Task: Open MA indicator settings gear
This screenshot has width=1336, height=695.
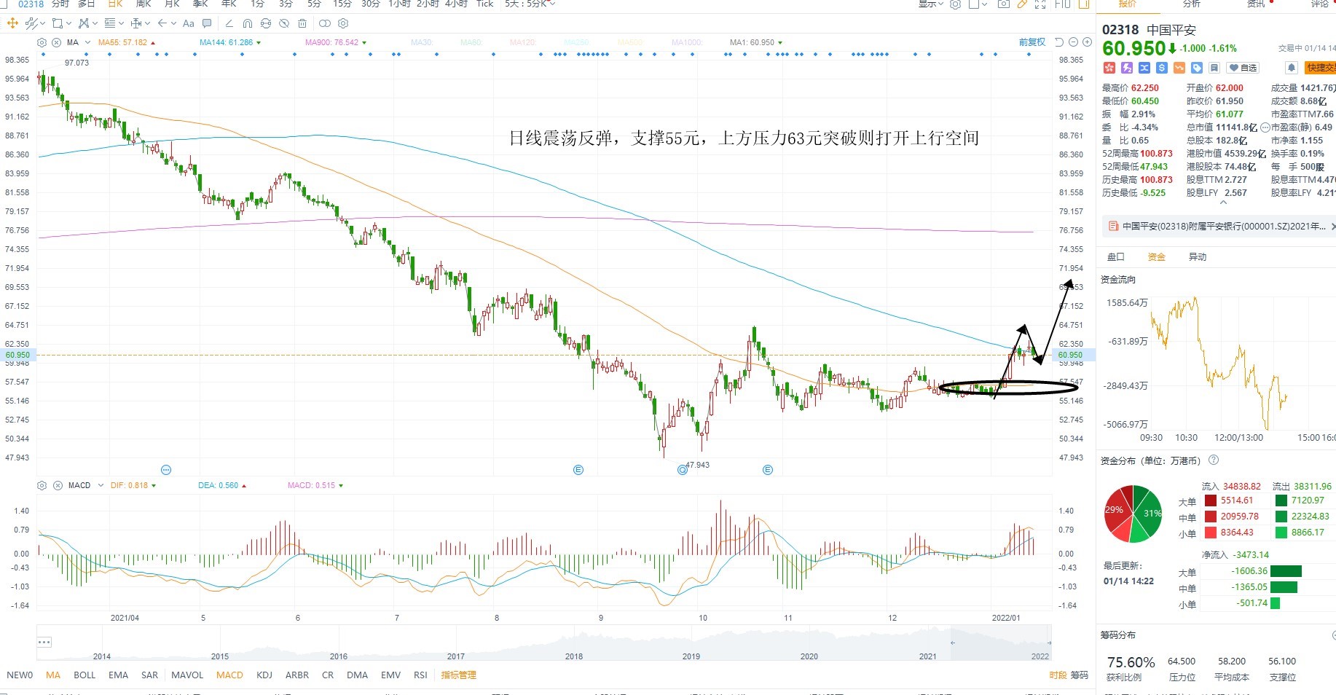Action: pos(42,42)
